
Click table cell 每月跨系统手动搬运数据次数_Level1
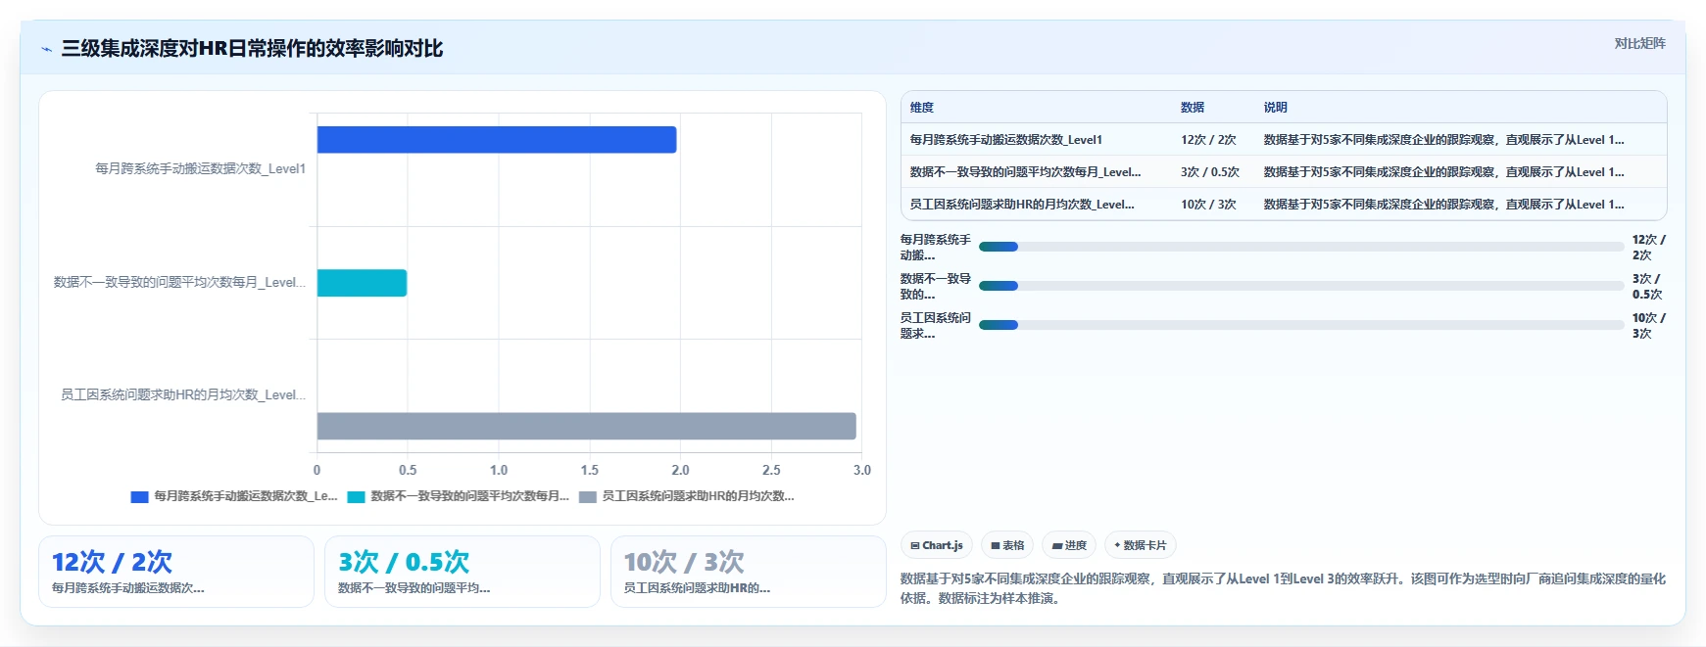coord(1006,140)
